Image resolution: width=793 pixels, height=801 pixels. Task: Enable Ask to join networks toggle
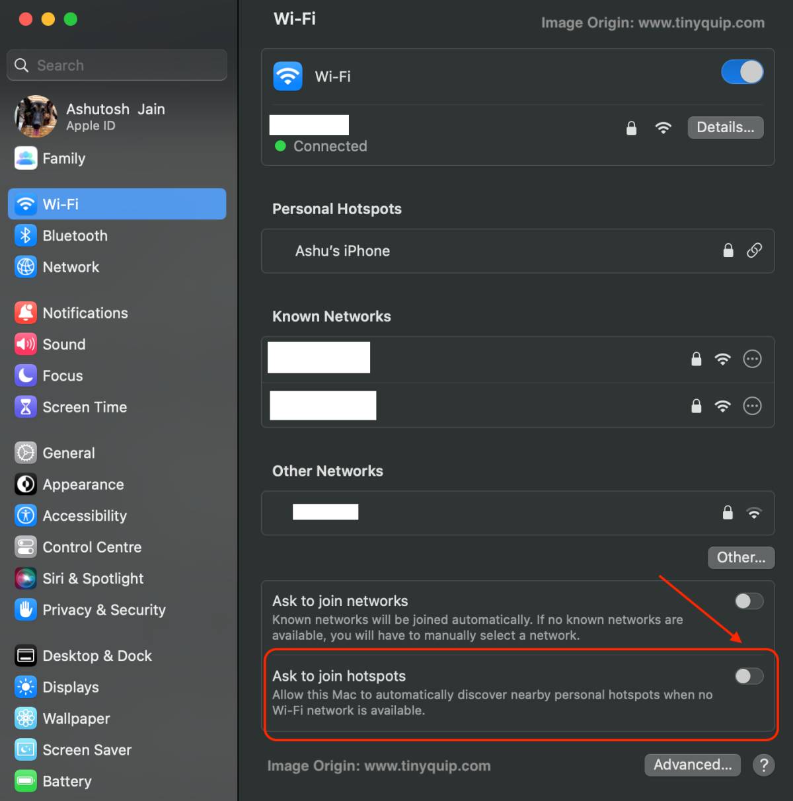click(x=749, y=601)
